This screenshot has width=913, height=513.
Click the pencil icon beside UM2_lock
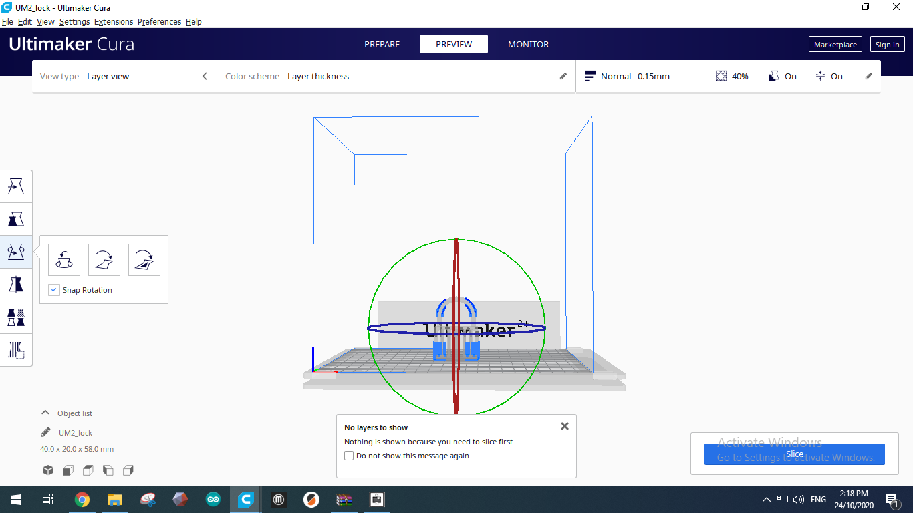click(x=45, y=432)
